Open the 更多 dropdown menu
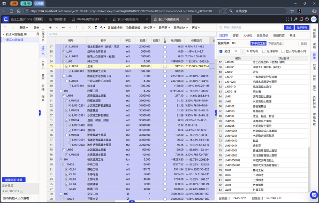 click(197, 28)
